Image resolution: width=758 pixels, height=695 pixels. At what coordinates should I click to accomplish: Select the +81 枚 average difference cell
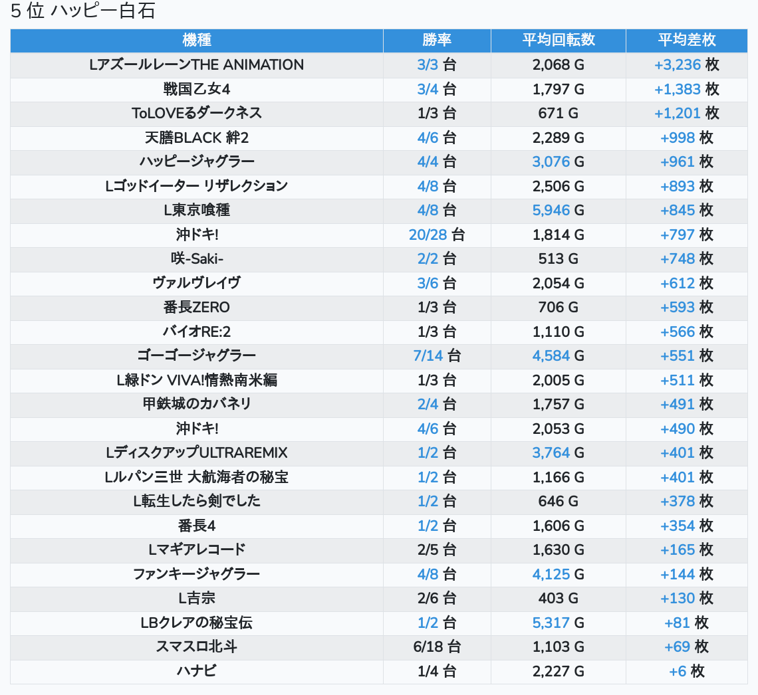(686, 623)
